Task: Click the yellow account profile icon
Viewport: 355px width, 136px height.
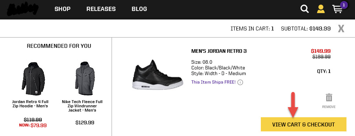Action: pyautogui.click(x=321, y=9)
